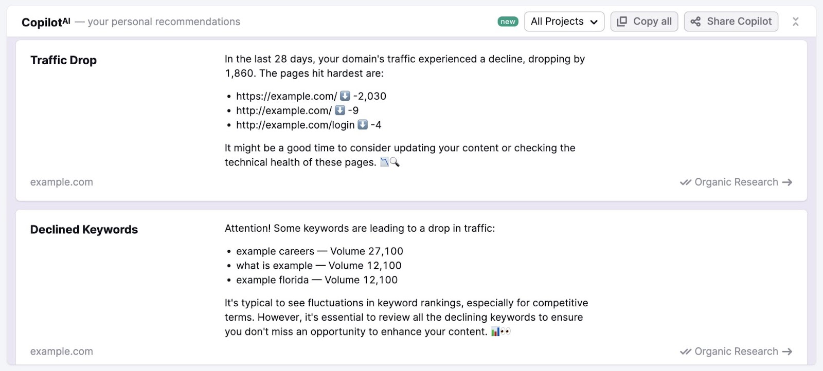Viewport: 823px width, 371px height.
Task: Click 'your personal recommendations' subtitle
Action: 164,22
